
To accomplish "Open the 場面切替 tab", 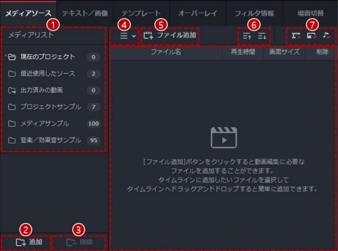I will pos(310,12).
